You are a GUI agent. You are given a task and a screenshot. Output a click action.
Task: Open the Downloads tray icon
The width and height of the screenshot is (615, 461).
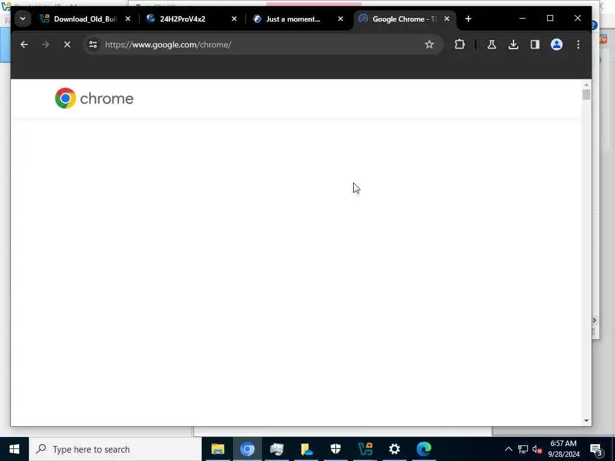point(514,44)
